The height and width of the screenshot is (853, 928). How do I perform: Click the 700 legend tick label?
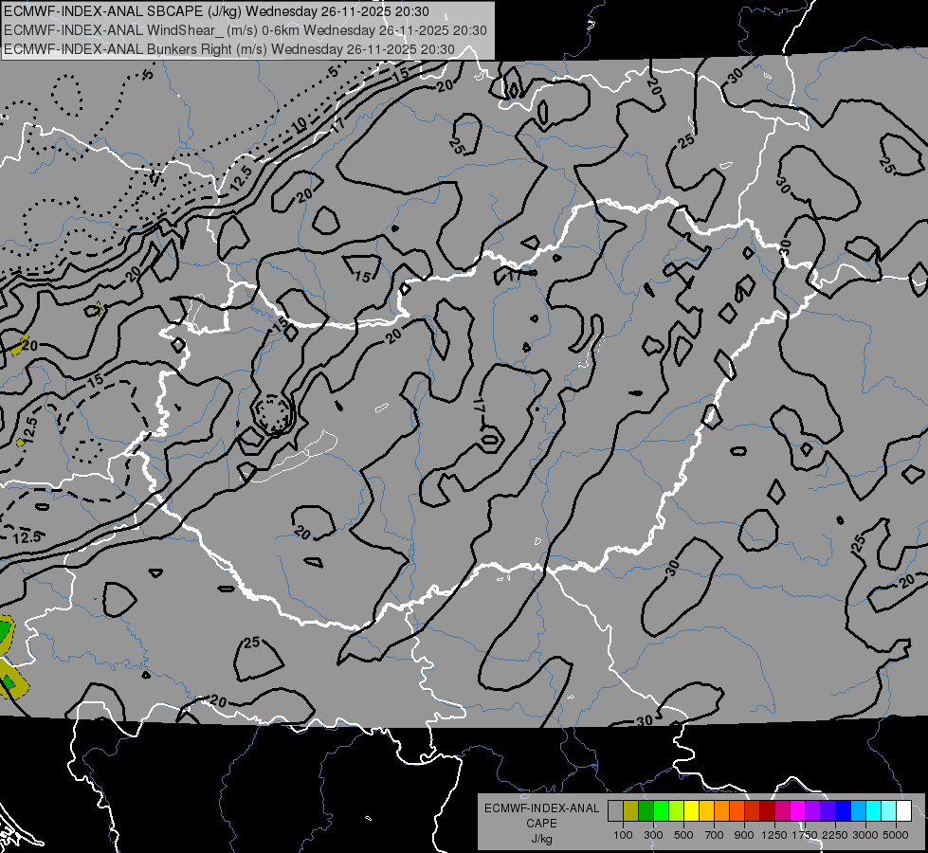click(715, 835)
